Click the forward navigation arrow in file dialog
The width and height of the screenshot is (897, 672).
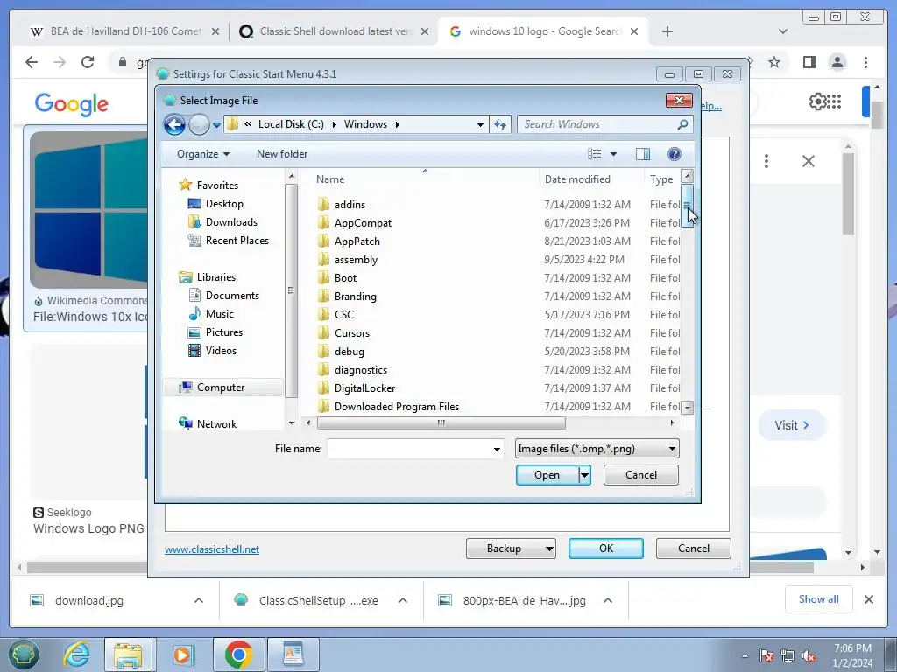199,124
